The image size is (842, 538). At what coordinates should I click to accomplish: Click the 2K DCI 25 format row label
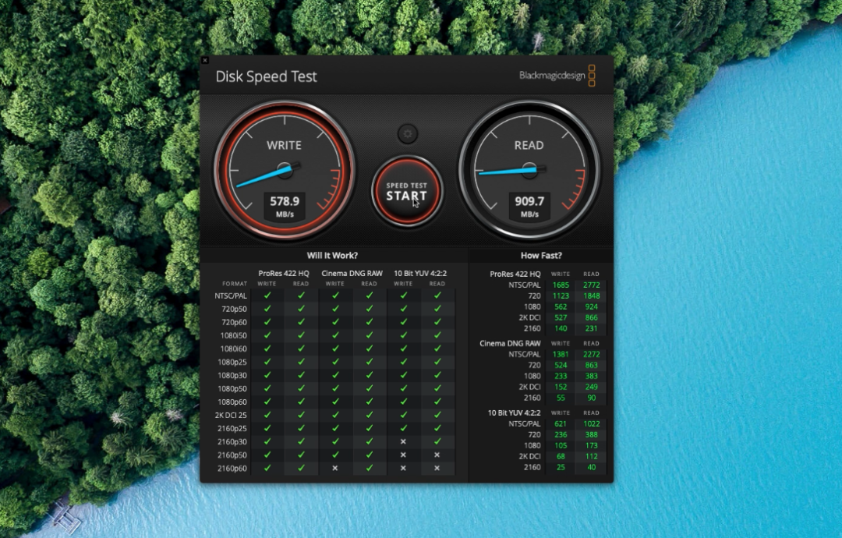tap(231, 415)
